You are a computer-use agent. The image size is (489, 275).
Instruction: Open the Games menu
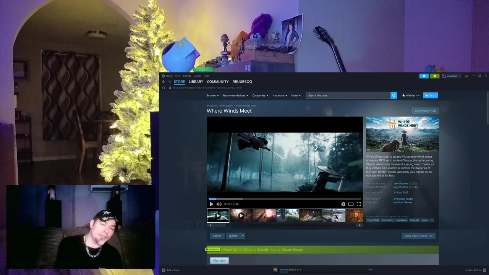click(197, 76)
